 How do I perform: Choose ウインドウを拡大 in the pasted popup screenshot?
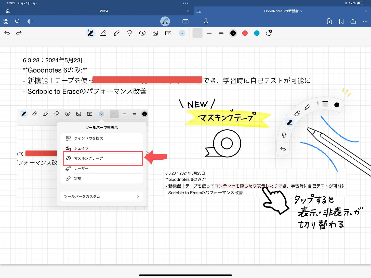click(x=102, y=138)
